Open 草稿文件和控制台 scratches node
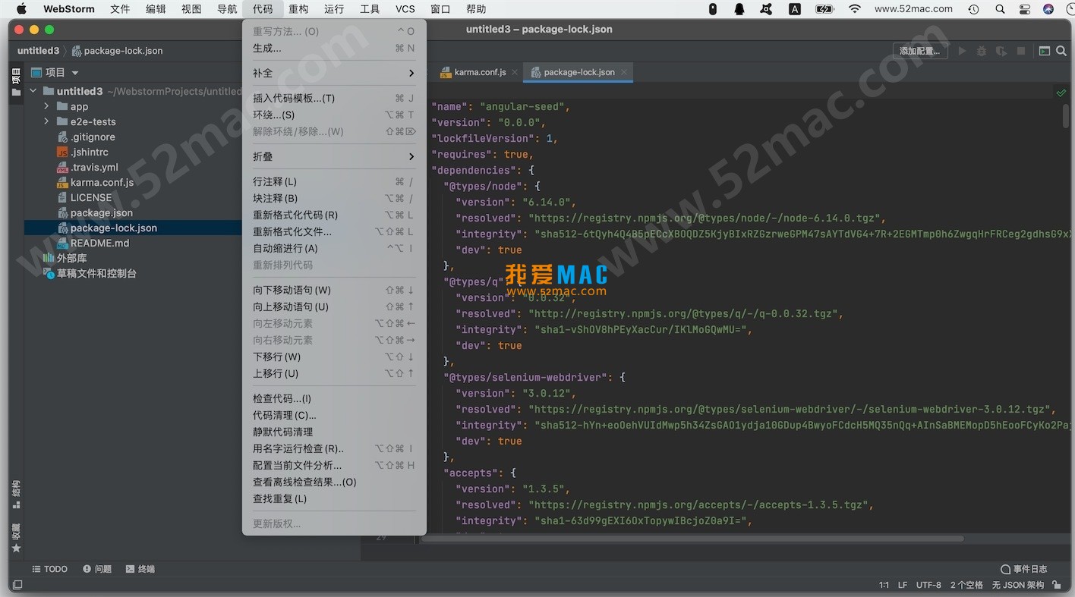 click(x=96, y=273)
